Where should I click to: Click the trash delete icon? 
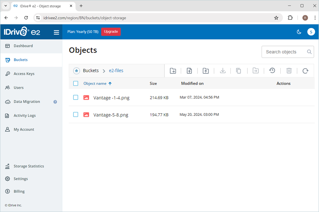[289, 71]
